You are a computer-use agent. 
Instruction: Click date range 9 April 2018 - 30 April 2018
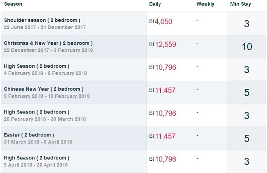pyautogui.click(x=36, y=165)
